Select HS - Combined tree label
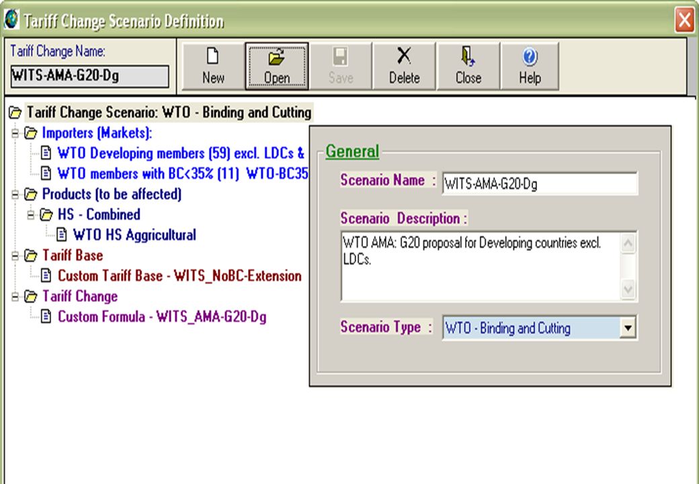The width and height of the screenshot is (699, 484). tap(99, 215)
